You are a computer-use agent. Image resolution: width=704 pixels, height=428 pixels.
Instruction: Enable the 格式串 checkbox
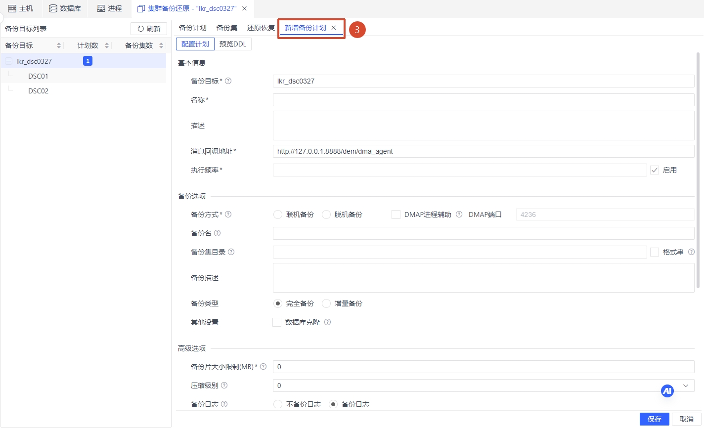655,252
